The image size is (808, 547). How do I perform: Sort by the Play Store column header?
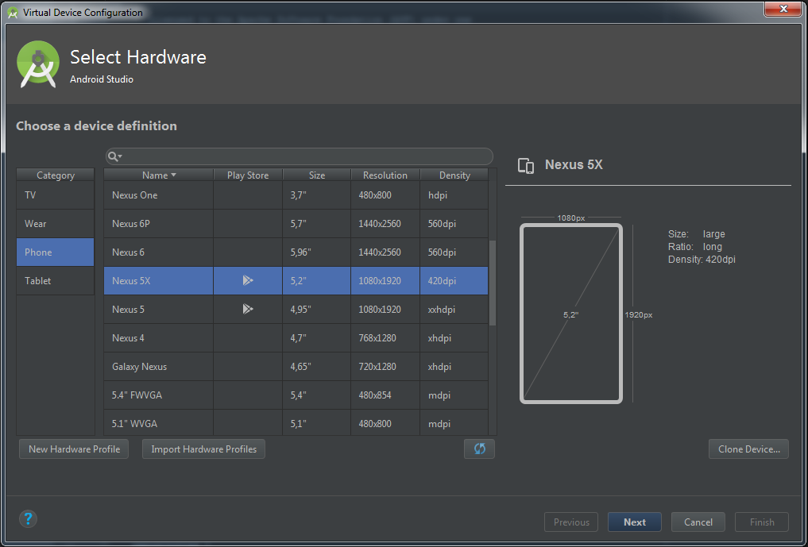tap(248, 175)
